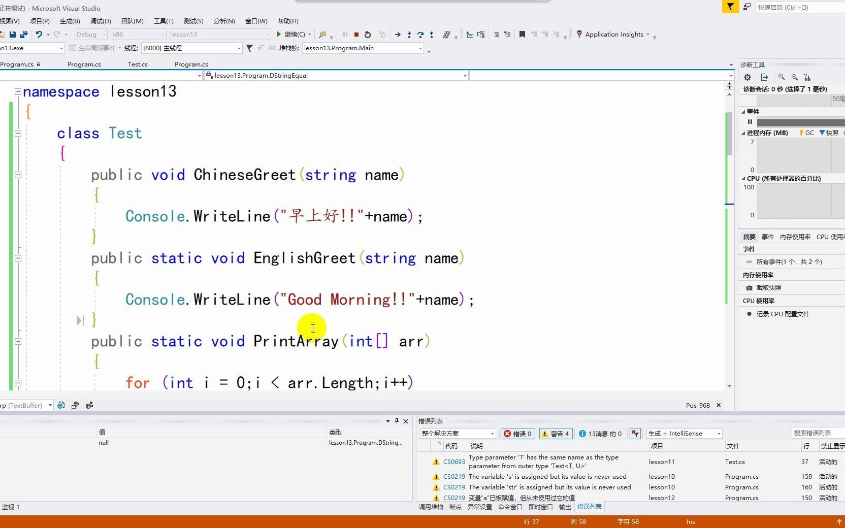The image size is (845, 528).
Task: Click the diagnostic events timeline bar
Action: [800, 122]
